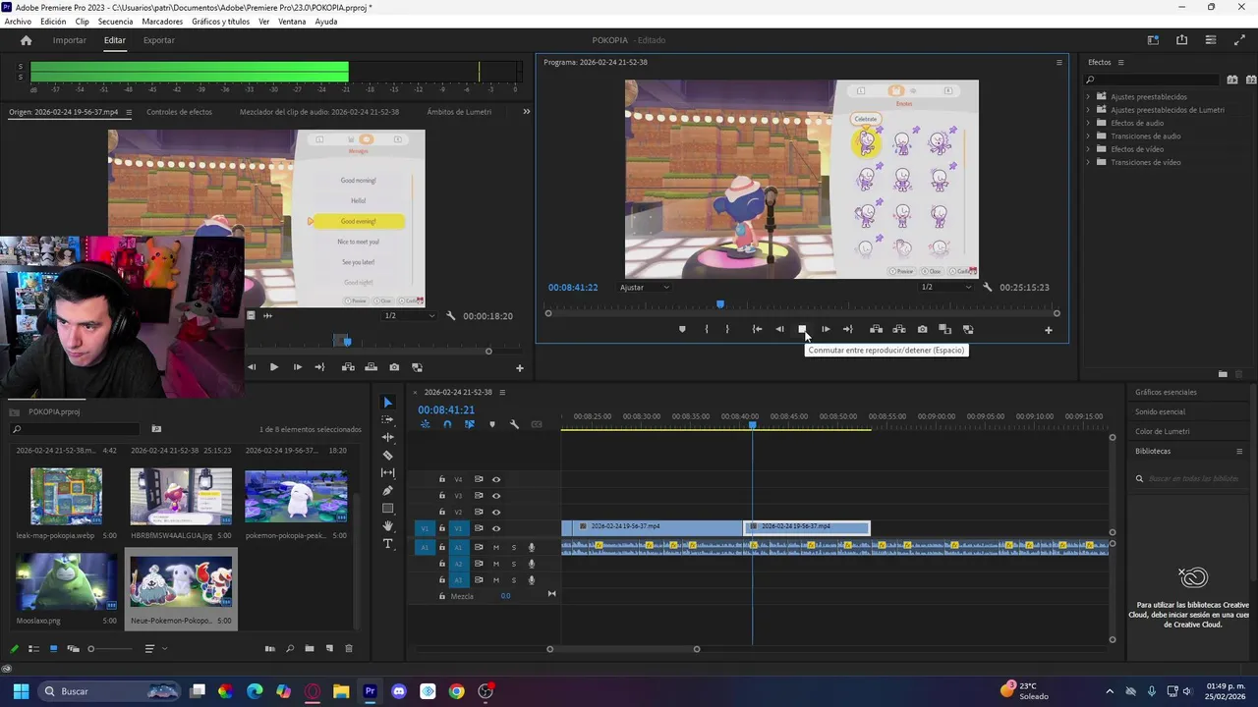Image resolution: width=1258 pixels, height=707 pixels.
Task: Step back one frame in Program monitor
Action: tap(779, 329)
